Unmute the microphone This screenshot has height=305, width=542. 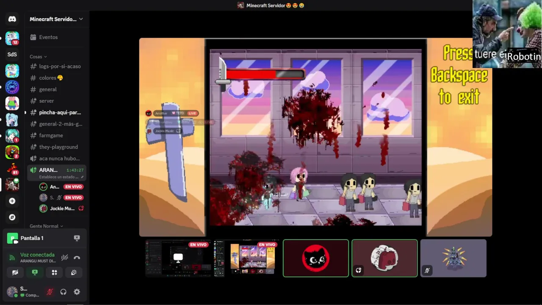[50, 292]
